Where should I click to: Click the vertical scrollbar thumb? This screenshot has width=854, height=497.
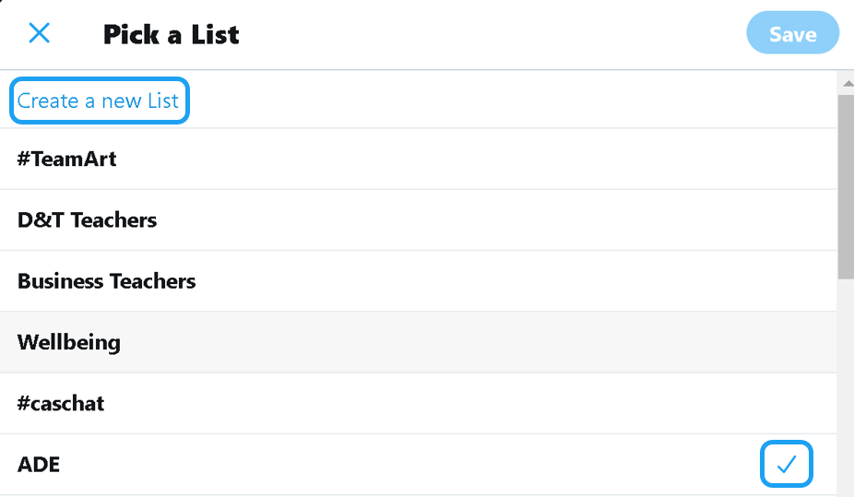tap(846, 184)
